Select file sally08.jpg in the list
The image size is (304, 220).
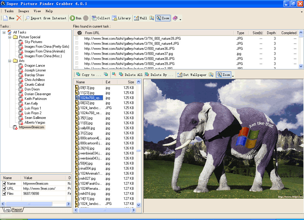point(88,128)
